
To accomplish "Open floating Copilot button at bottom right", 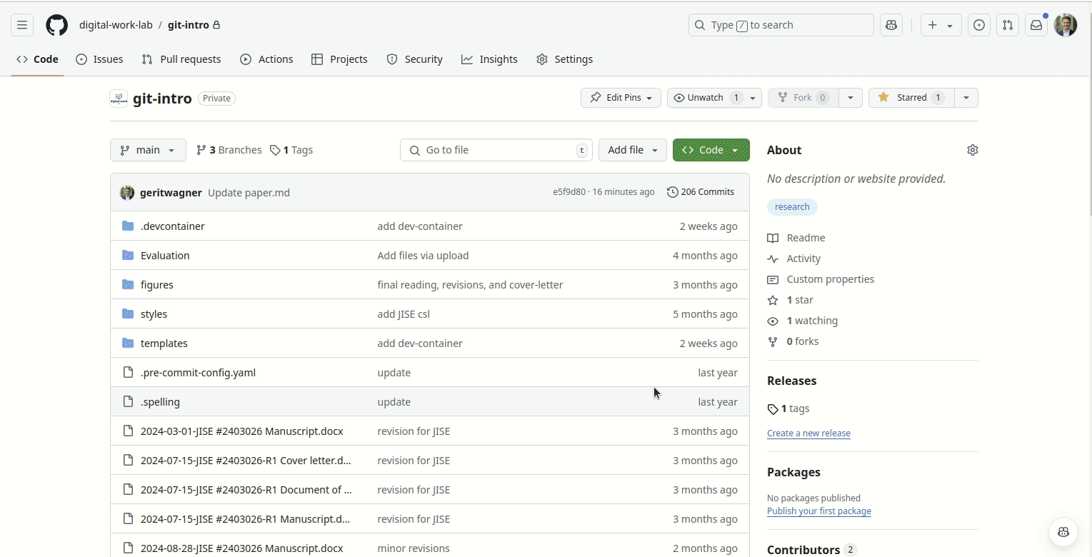I will [x=1063, y=532].
